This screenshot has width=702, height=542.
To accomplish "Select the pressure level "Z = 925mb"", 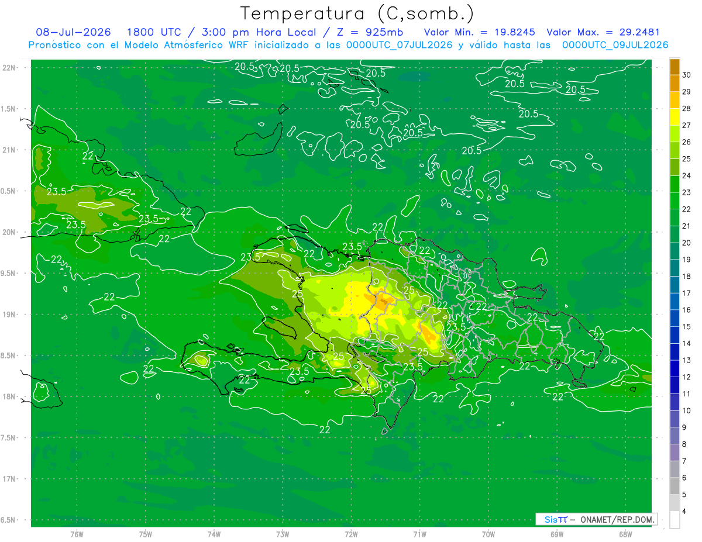I will (x=370, y=32).
